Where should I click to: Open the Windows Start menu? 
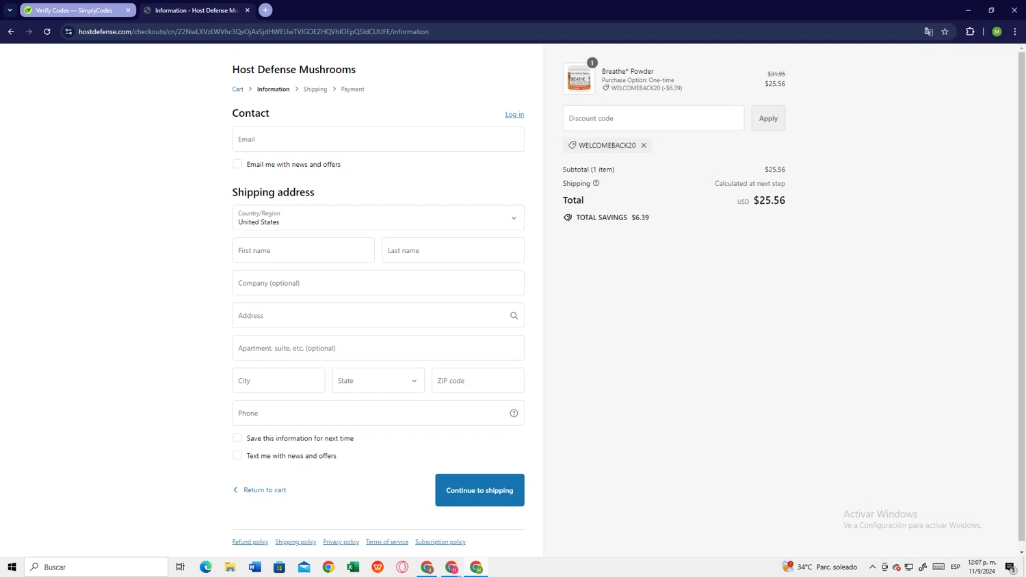click(x=12, y=567)
